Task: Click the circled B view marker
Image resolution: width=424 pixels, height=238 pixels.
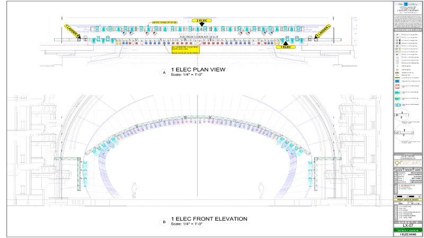Action: (x=164, y=220)
